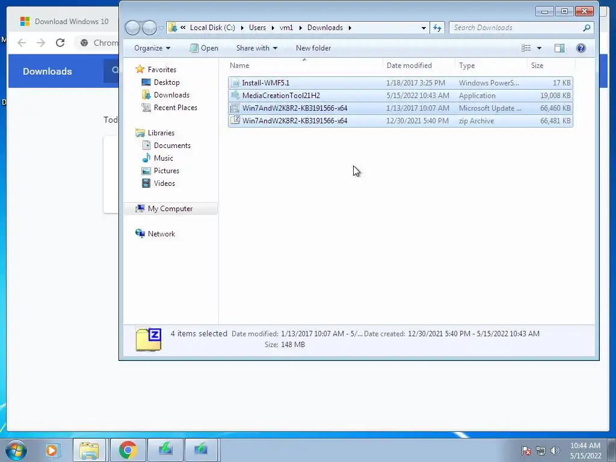Viewport: 616px width, 462px height.
Task: Click the 66,481 KB size cell
Action: tap(555, 120)
